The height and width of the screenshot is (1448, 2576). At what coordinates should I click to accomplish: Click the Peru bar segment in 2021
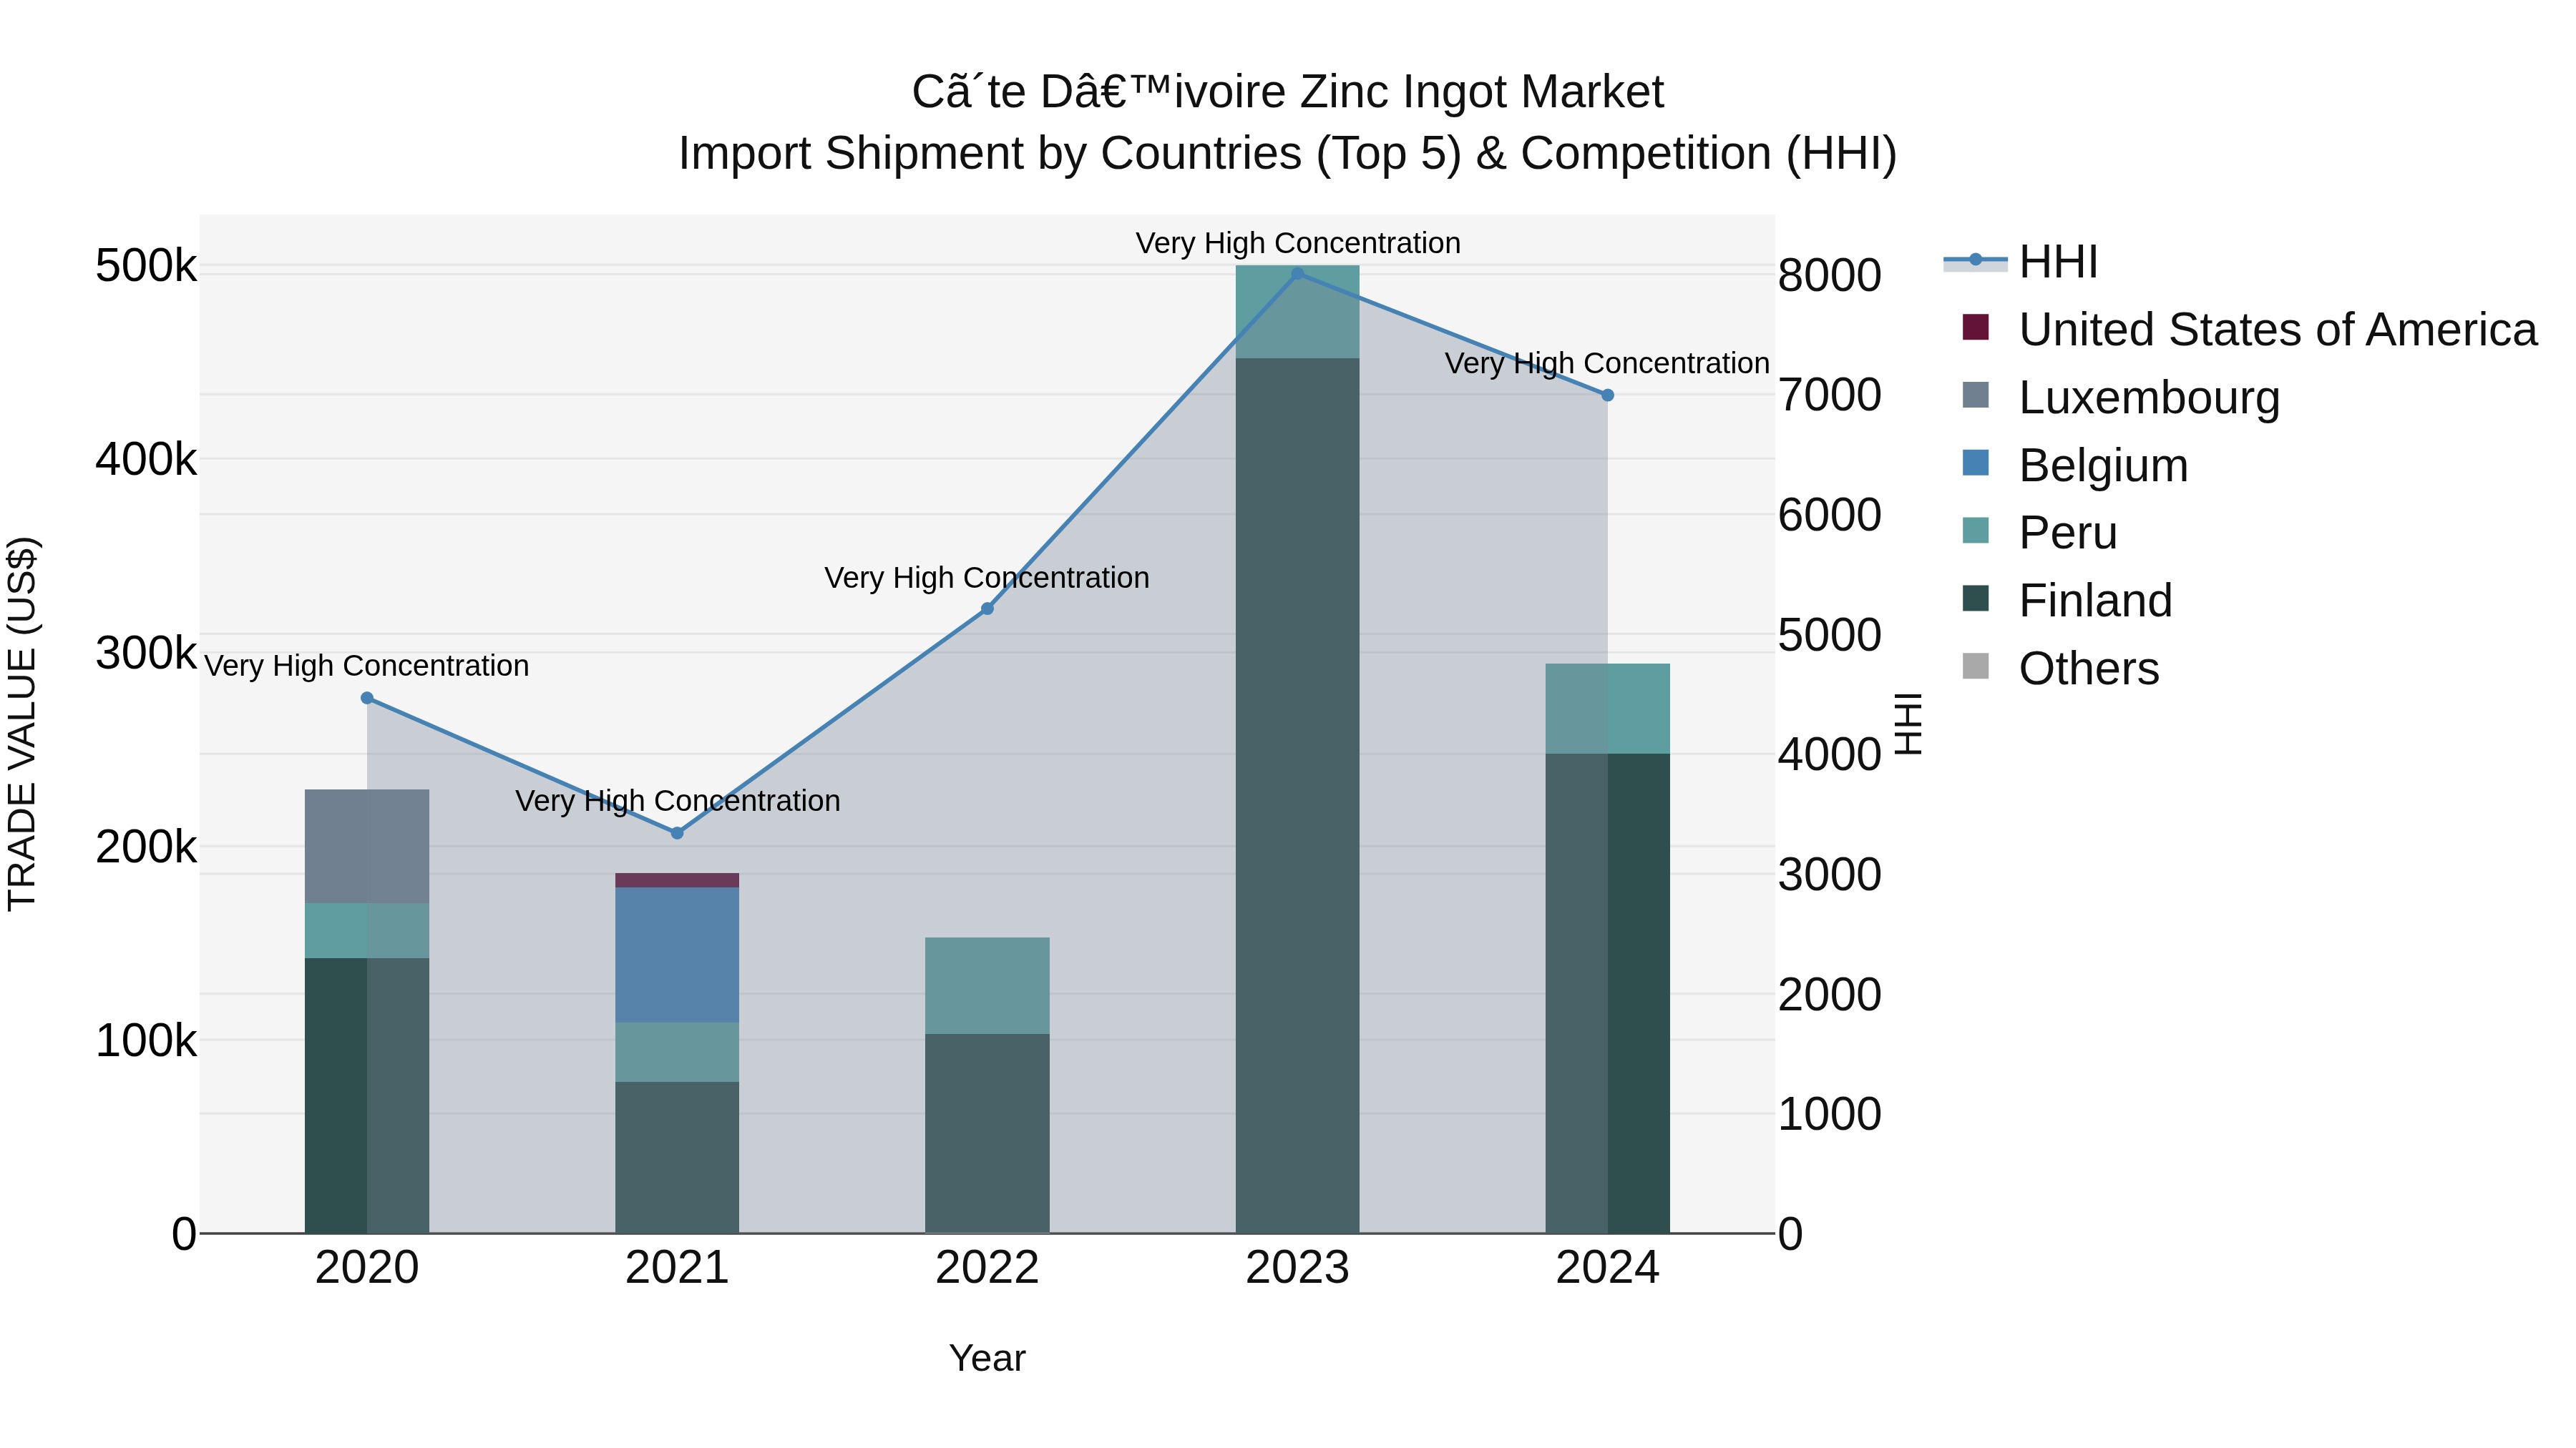tap(677, 1051)
